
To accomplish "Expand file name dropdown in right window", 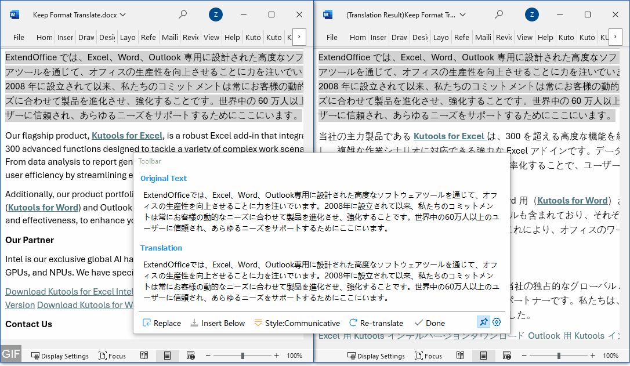I will pyautogui.click(x=463, y=15).
